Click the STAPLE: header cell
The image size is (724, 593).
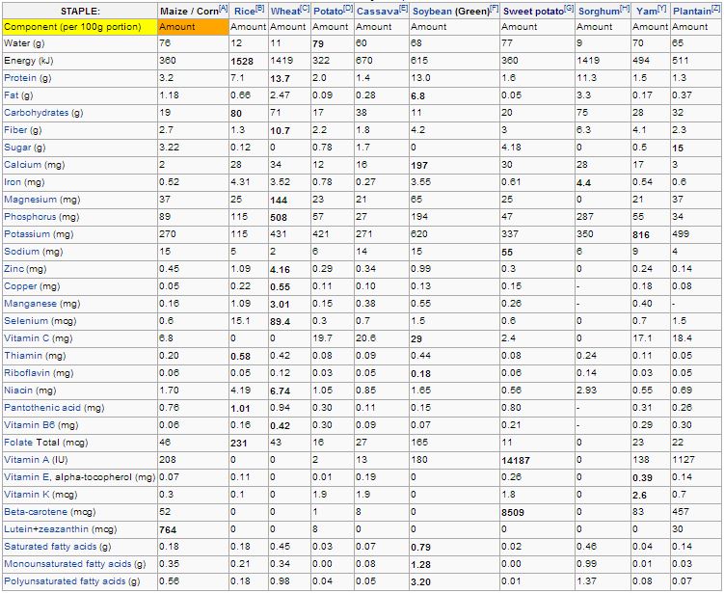click(80, 11)
